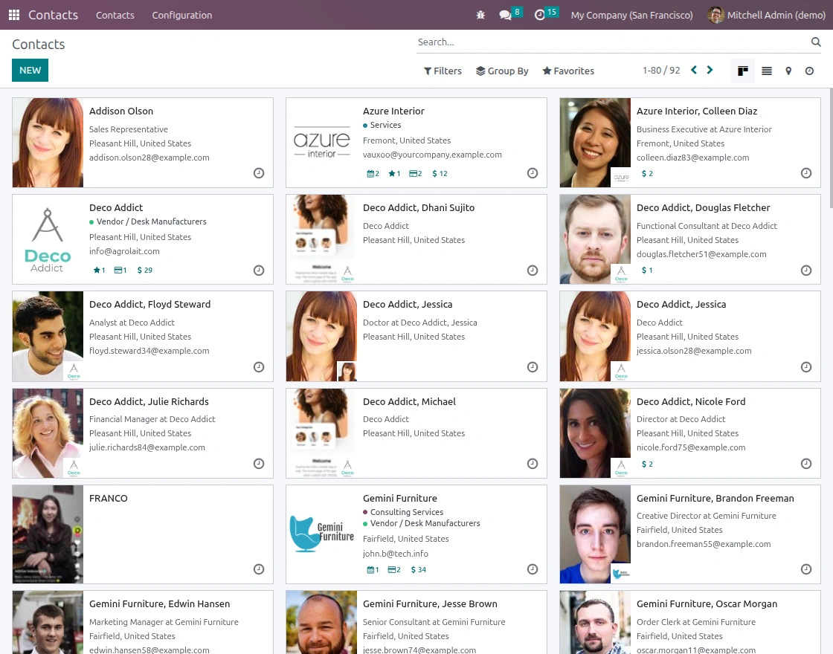This screenshot has height=654, width=833.
Task: Click activity clock on Addison Olson card
Action: 259,173
